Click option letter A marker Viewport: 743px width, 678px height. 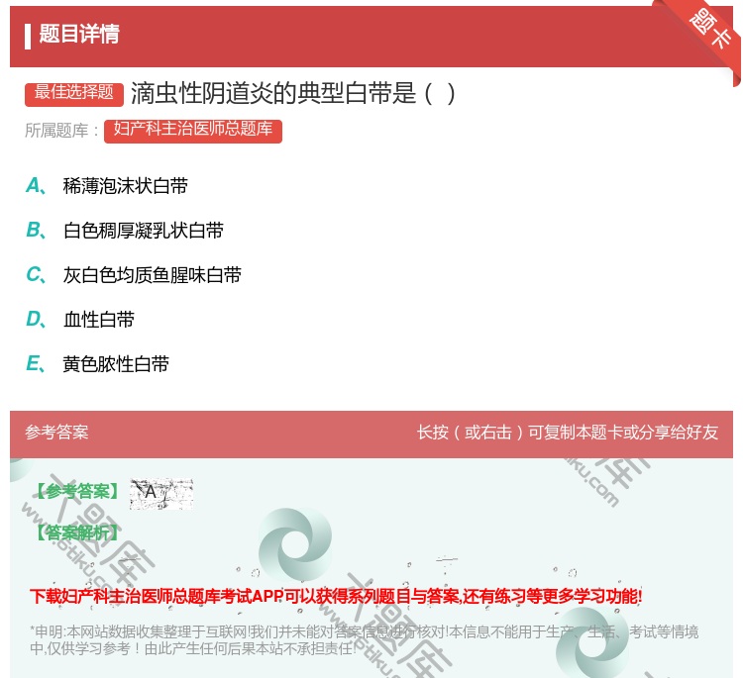pyautogui.click(x=34, y=186)
